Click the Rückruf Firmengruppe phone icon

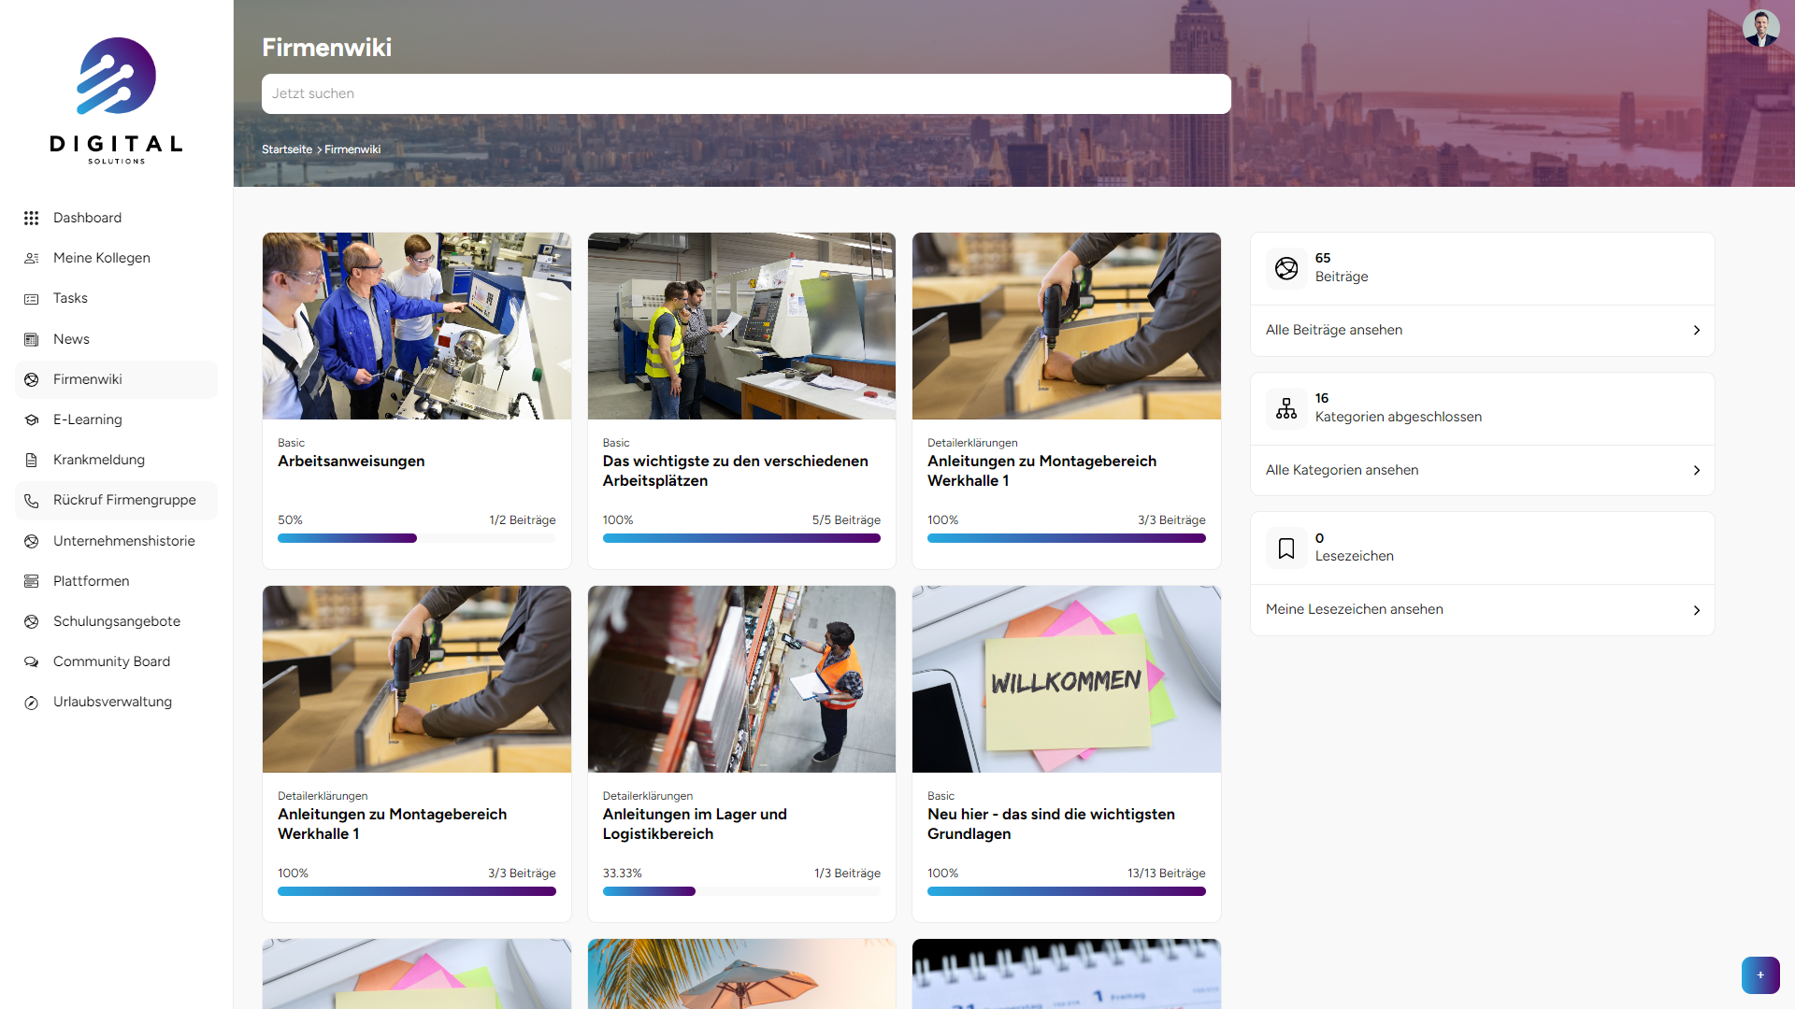tap(31, 501)
